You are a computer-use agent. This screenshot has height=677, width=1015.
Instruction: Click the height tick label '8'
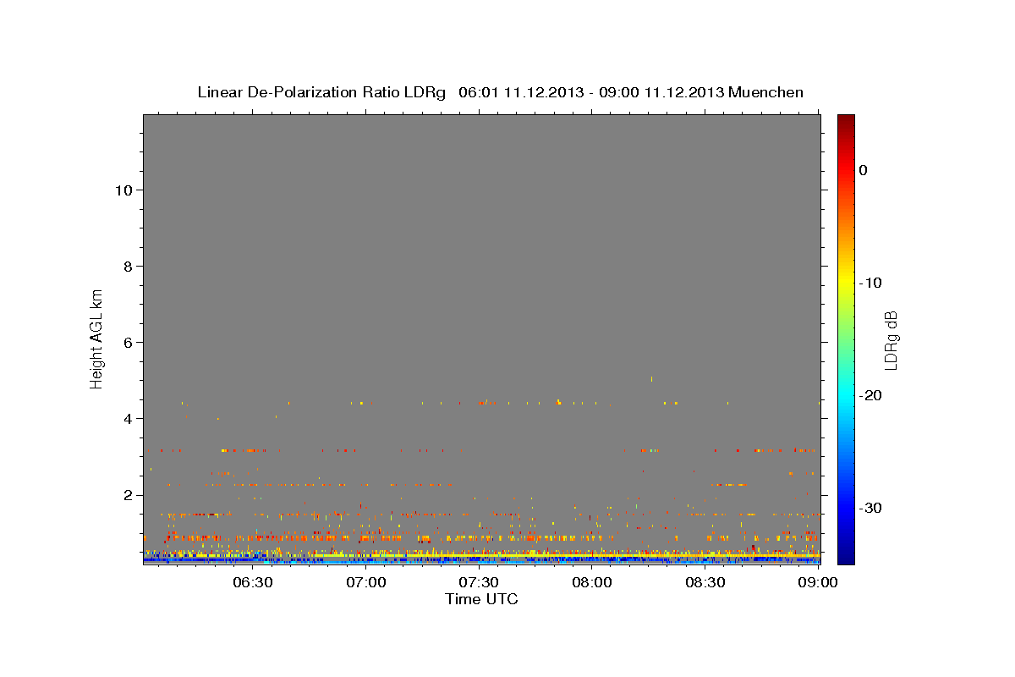[x=126, y=266]
